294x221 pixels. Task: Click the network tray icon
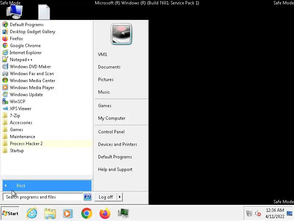click(249, 213)
